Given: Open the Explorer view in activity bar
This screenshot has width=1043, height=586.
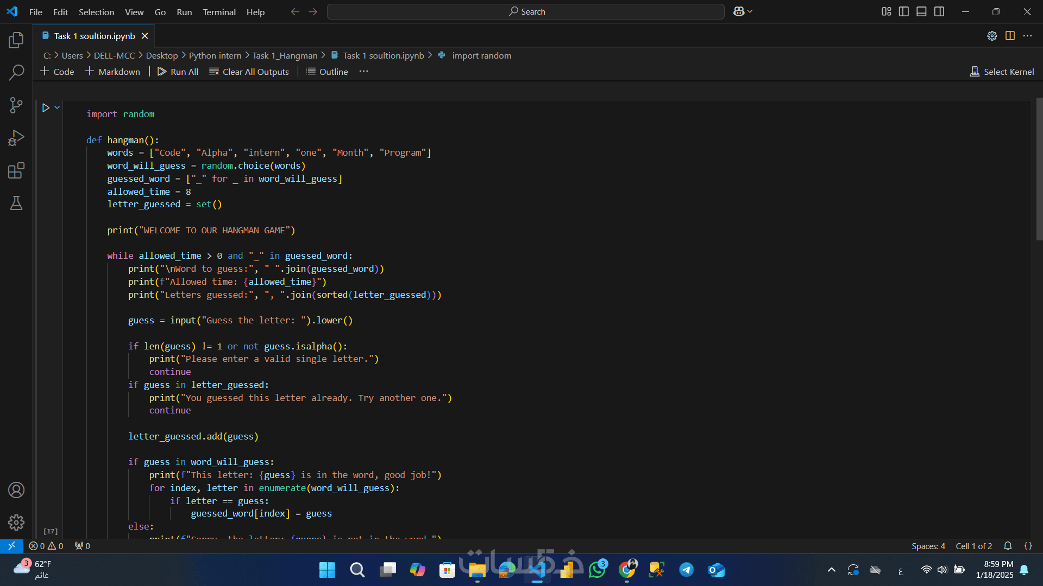Looking at the screenshot, I should tap(16, 40).
